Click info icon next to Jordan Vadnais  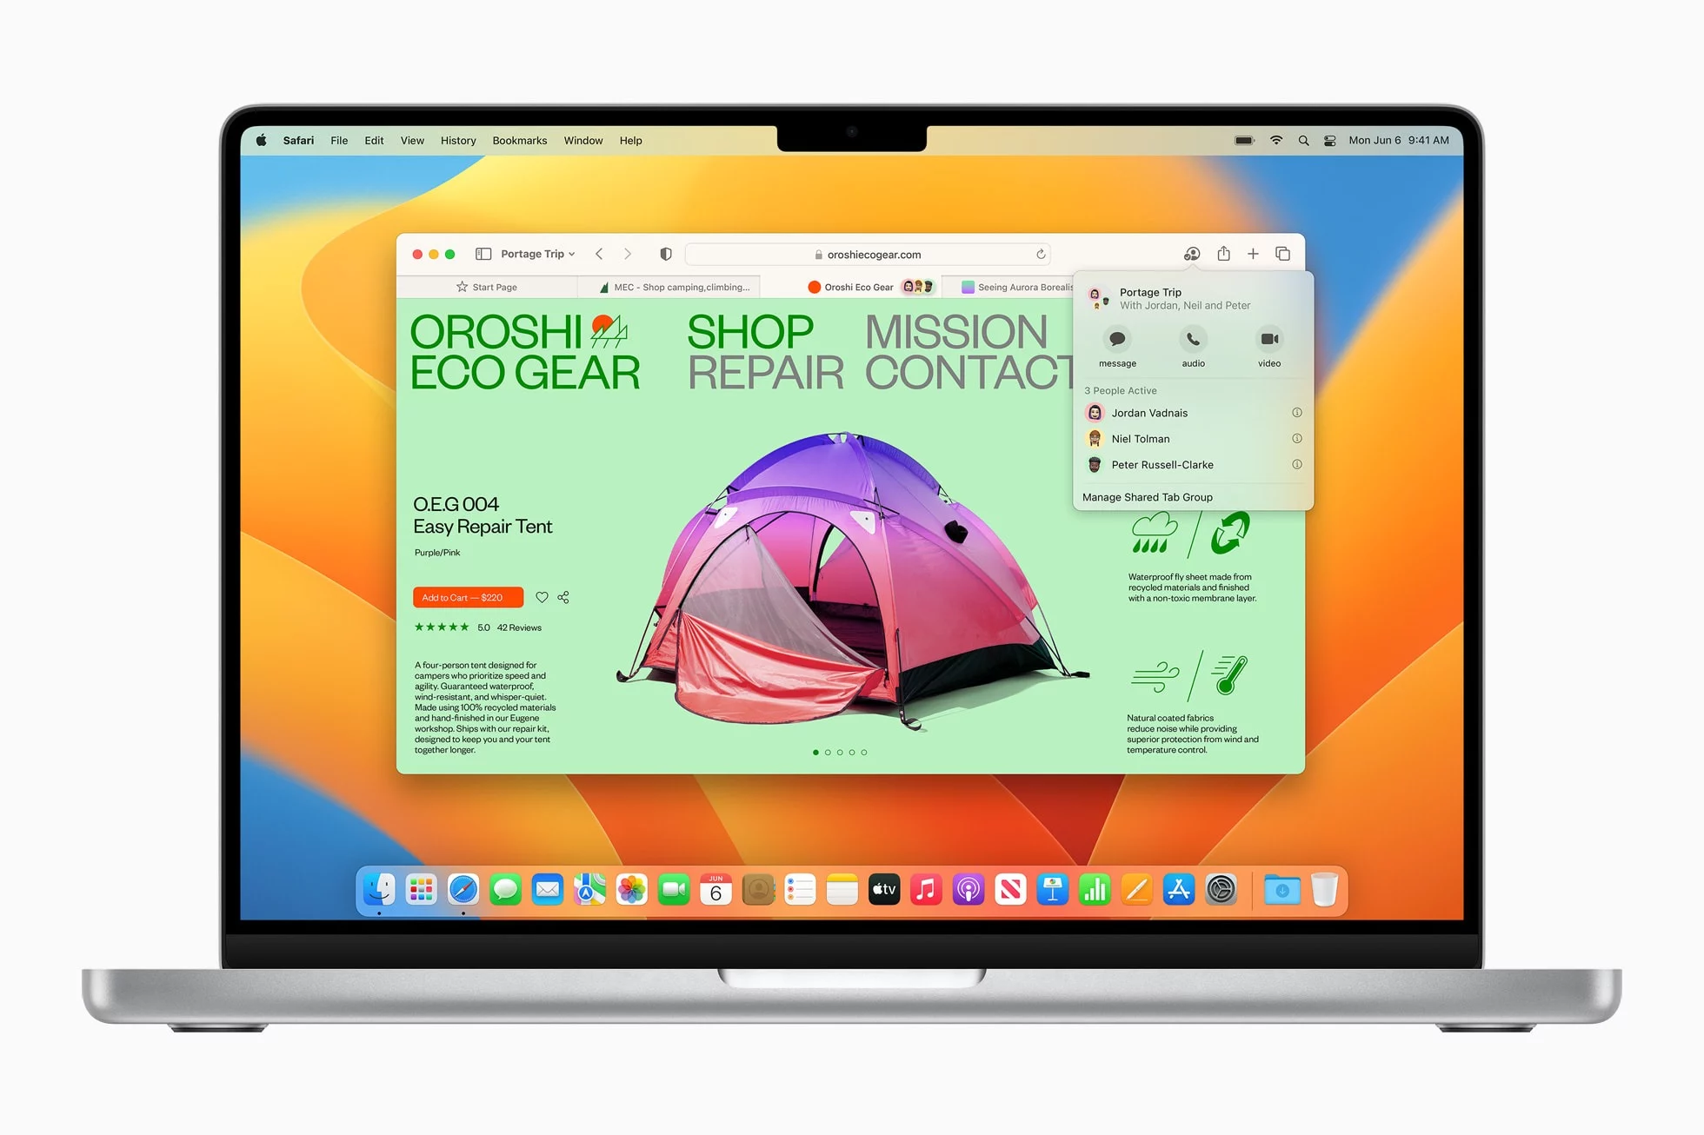tap(1297, 413)
